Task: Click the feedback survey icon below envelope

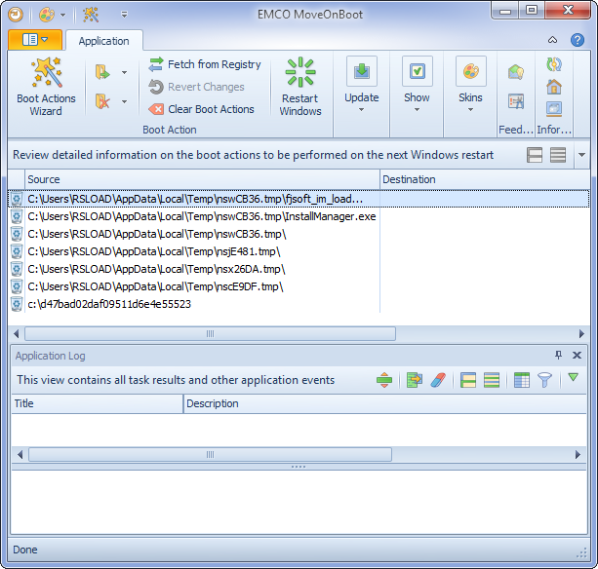Action: pyautogui.click(x=516, y=101)
